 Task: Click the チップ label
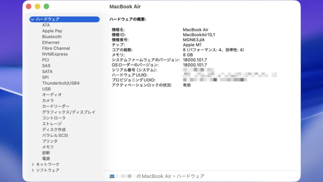point(118,45)
